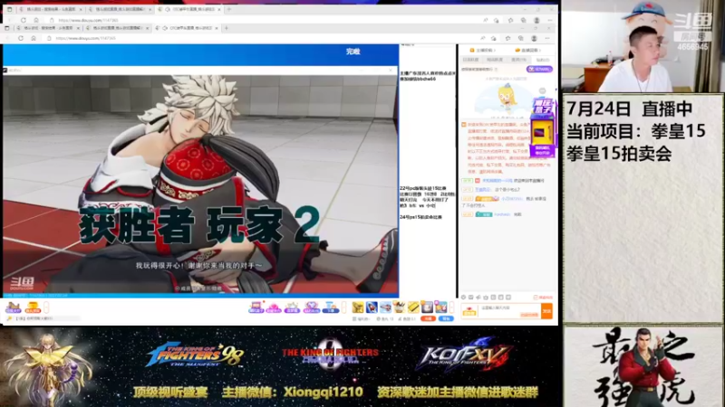Image resolution: width=725 pixels, height=407 pixels.
Task: Refresh the page in the front browser window
Action: pyautogui.click(x=21, y=38)
